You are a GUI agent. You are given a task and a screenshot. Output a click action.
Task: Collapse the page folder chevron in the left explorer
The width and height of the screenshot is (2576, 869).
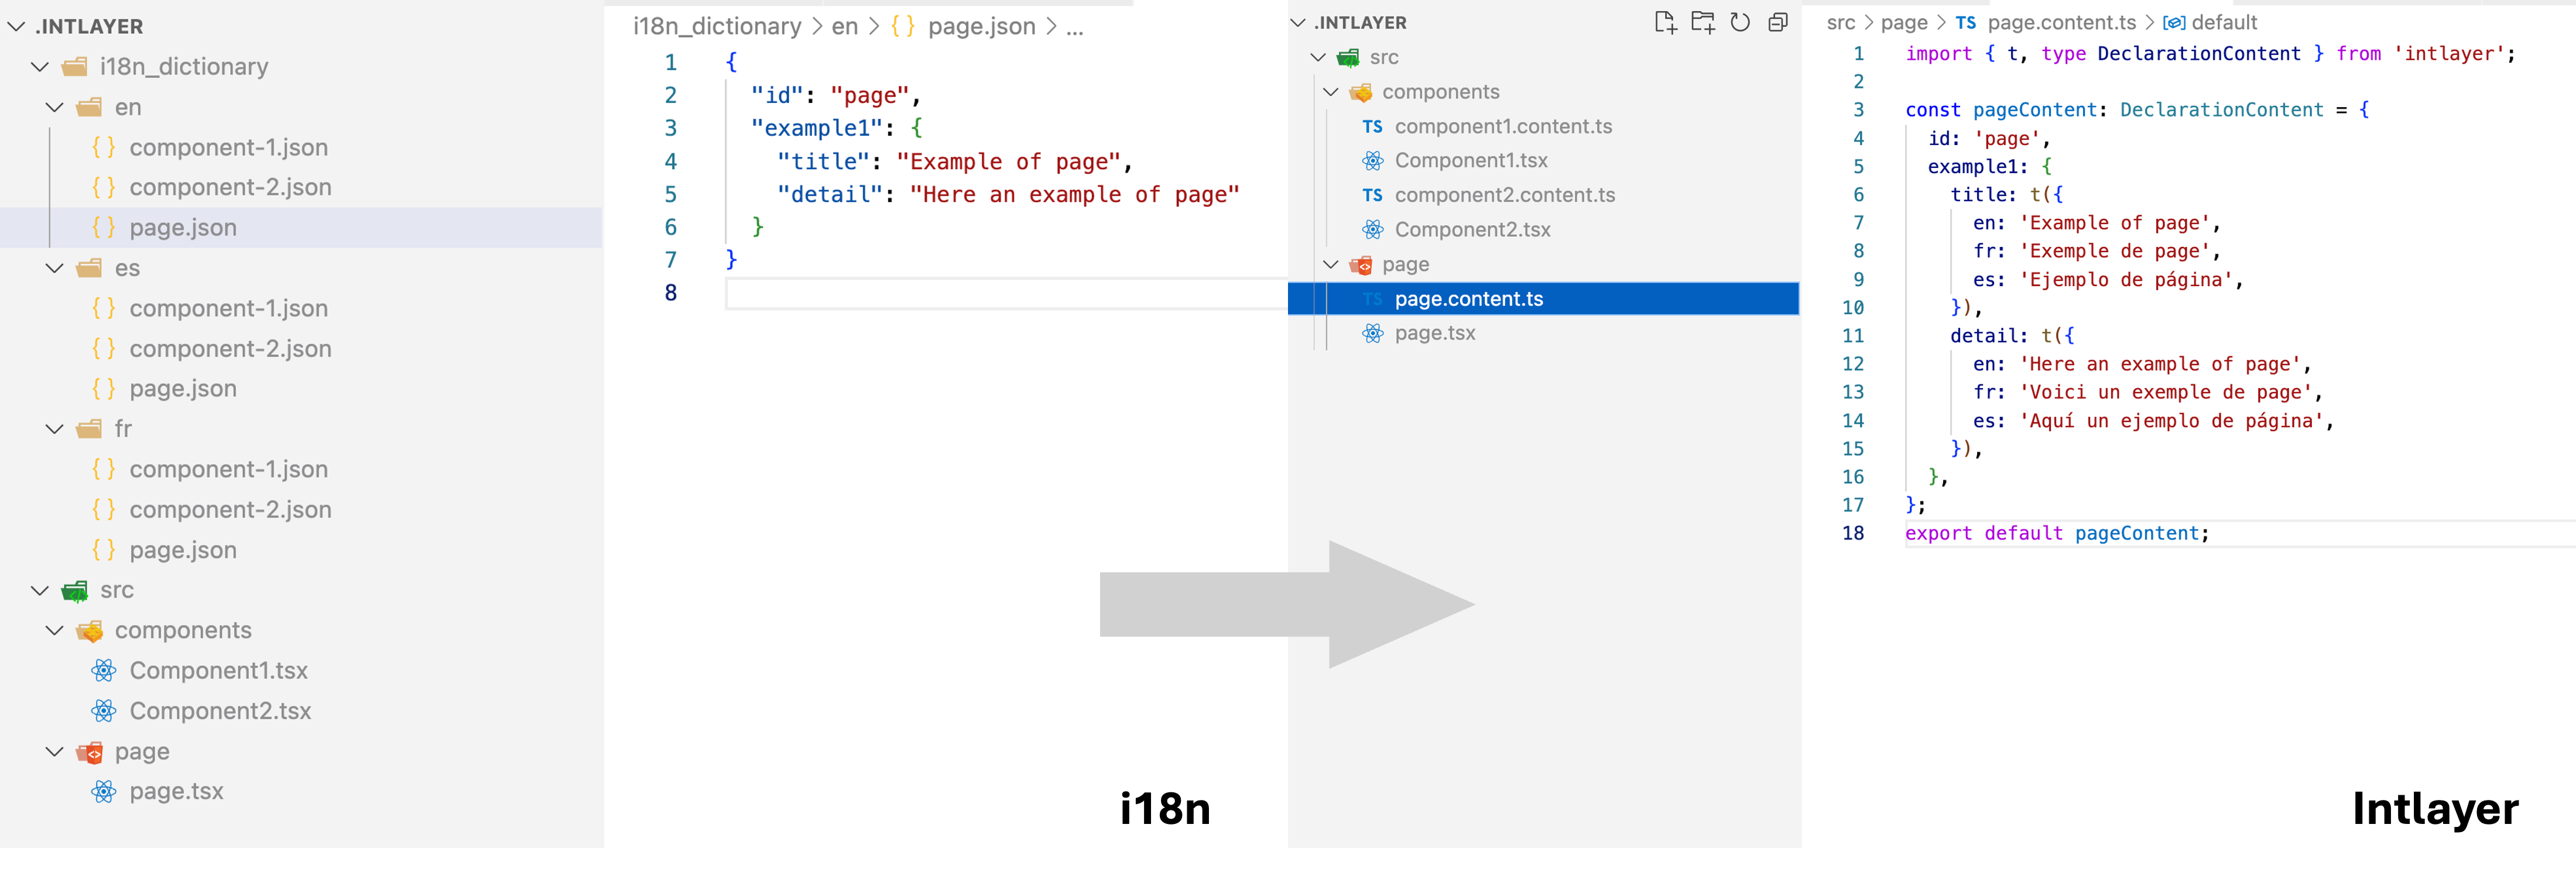pyautogui.click(x=55, y=752)
